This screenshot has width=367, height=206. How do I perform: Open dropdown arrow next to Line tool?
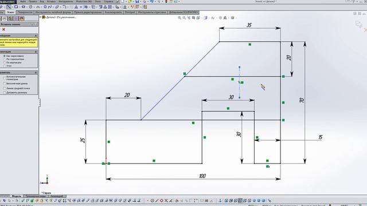pos(12,7)
